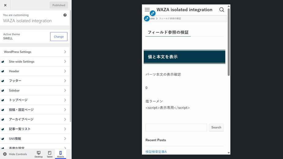Image resolution: width=283 pixels, height=159 pixels.
Task: Expand WordPress Settings chevron arrow
Action: pyautogui.click(x=65, y=52)
